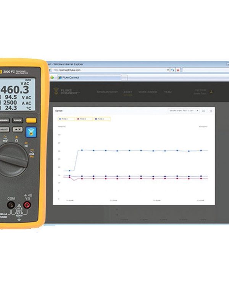Click the favorites star icon
The height and width of the screenshot is (306, 229).
pyautogui.click(x=52, y=78)
